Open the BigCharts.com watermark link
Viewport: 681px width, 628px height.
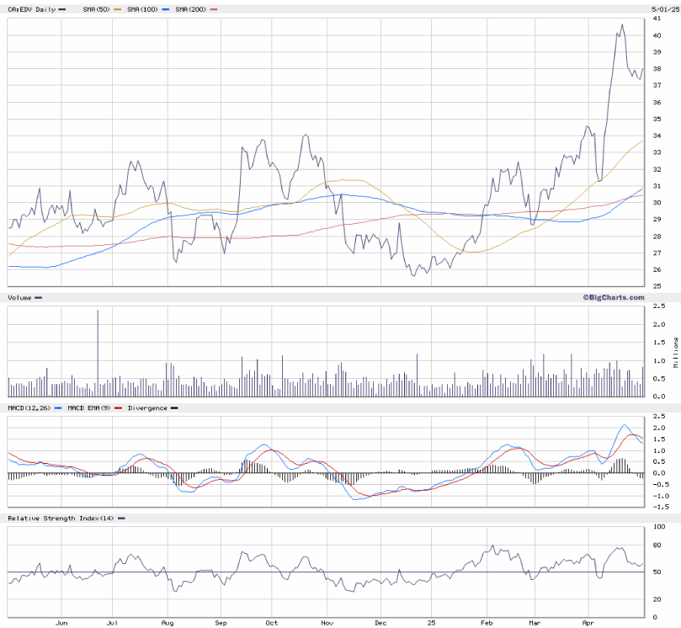[x=612, y=297]
